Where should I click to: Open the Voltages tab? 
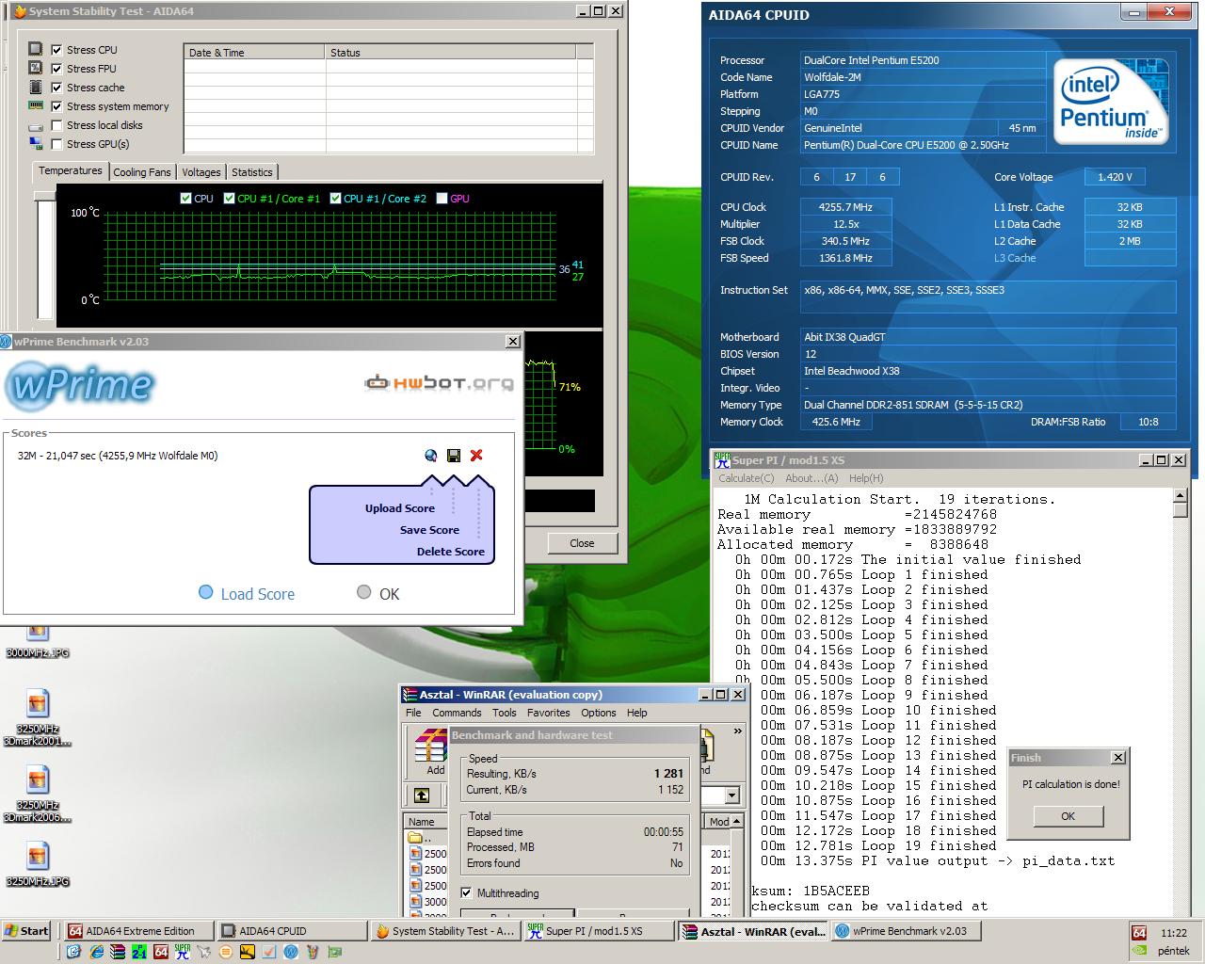click(x=201, y=172)
